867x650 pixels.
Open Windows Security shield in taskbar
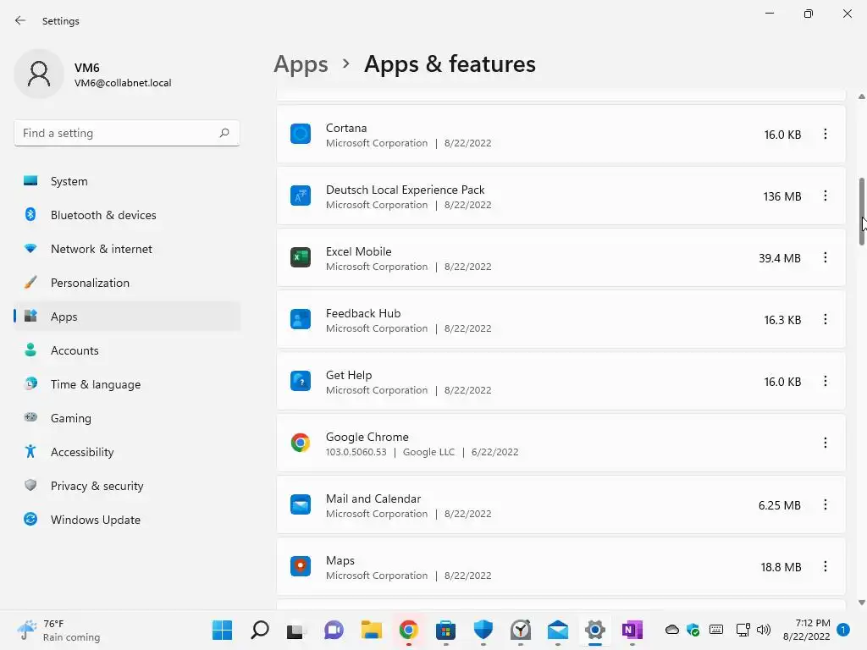point(483,630)
